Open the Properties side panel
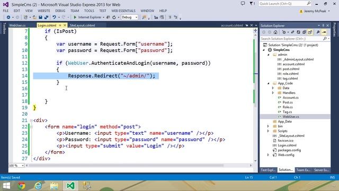Viewport: 339px width, 191px height. [334, 30]
